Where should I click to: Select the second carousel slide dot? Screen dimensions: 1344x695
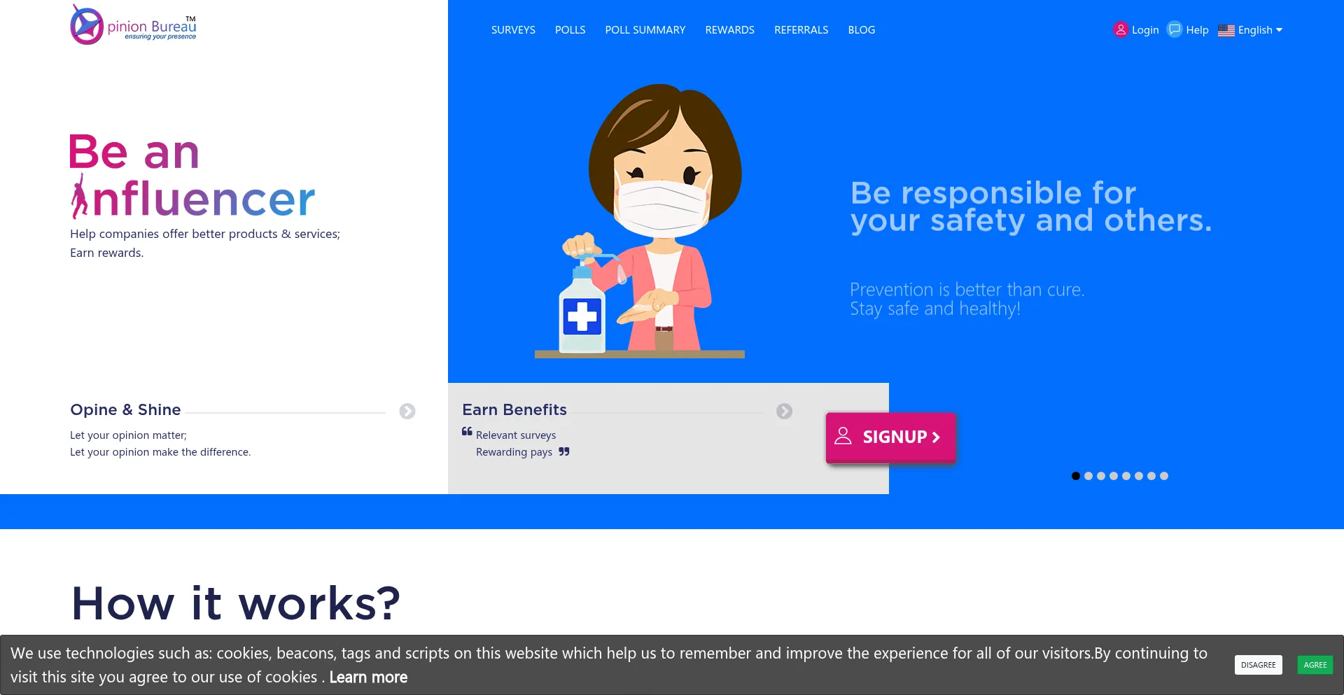[1088, 476]
